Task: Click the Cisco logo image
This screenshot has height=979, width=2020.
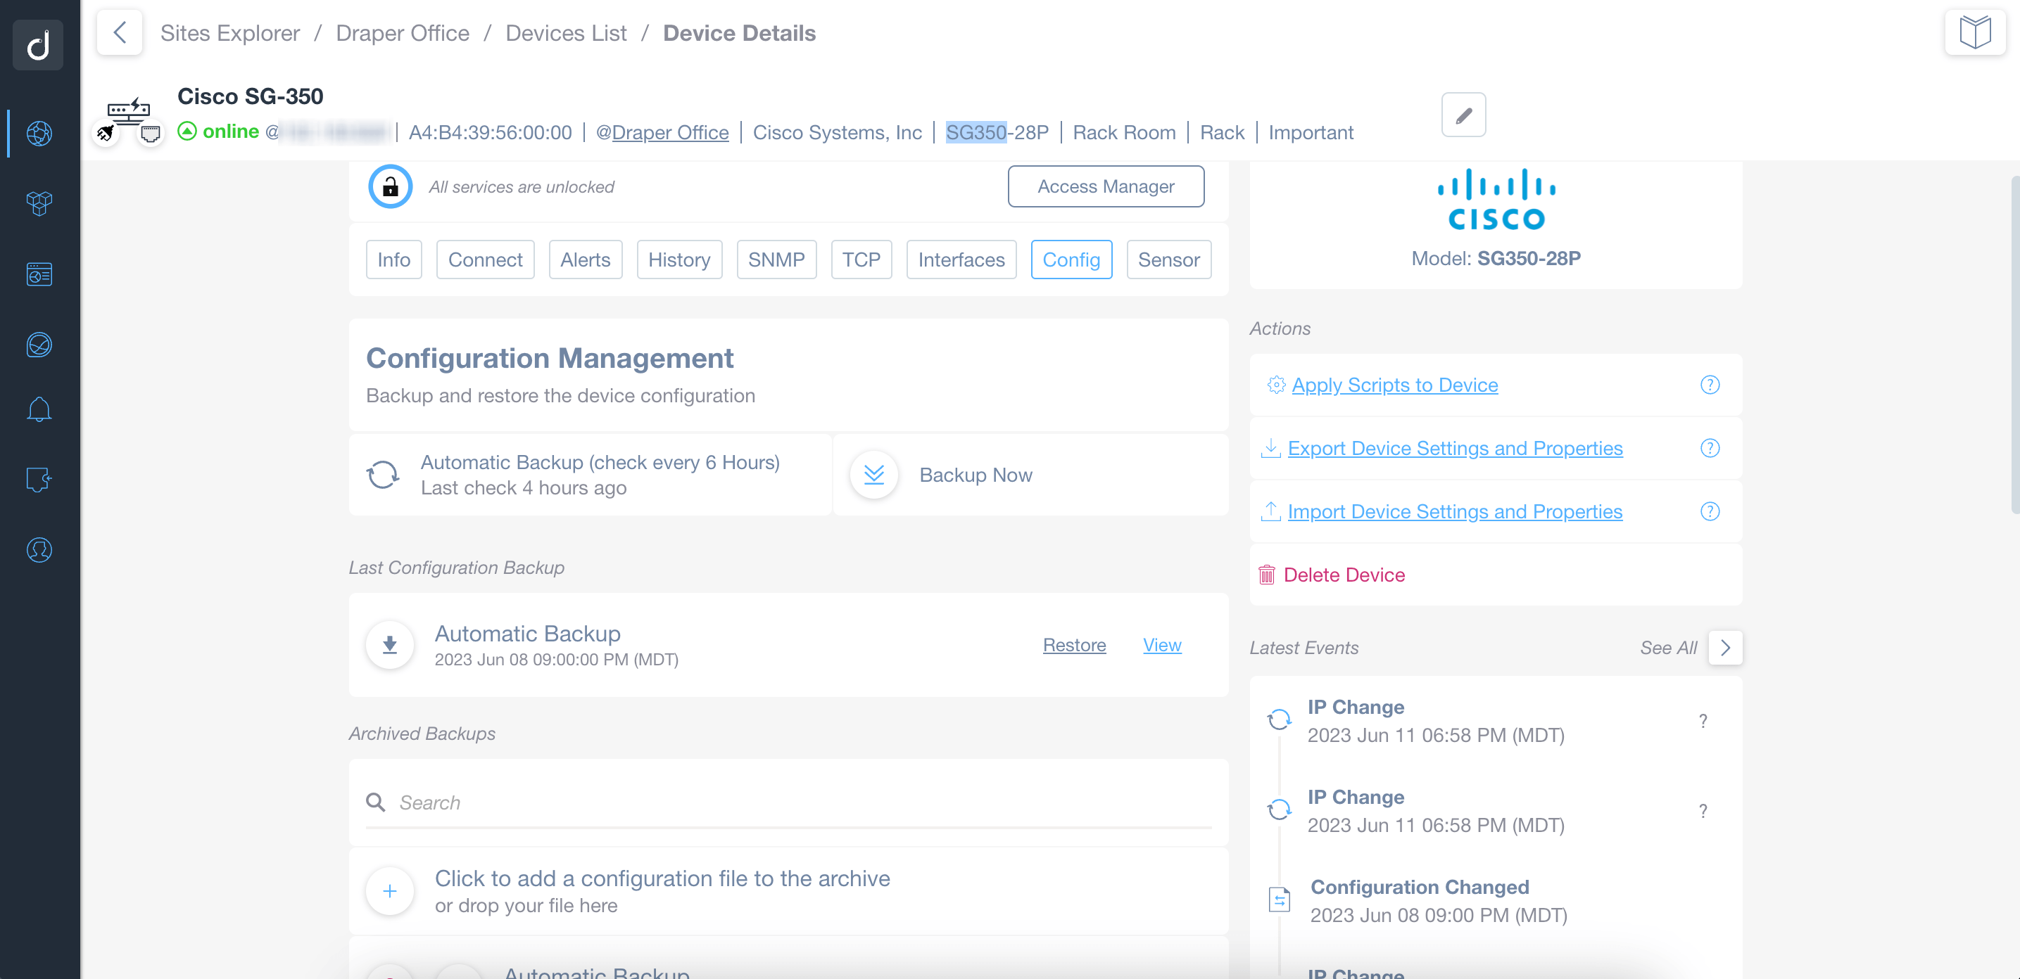Action: [x=1496, y=199]
